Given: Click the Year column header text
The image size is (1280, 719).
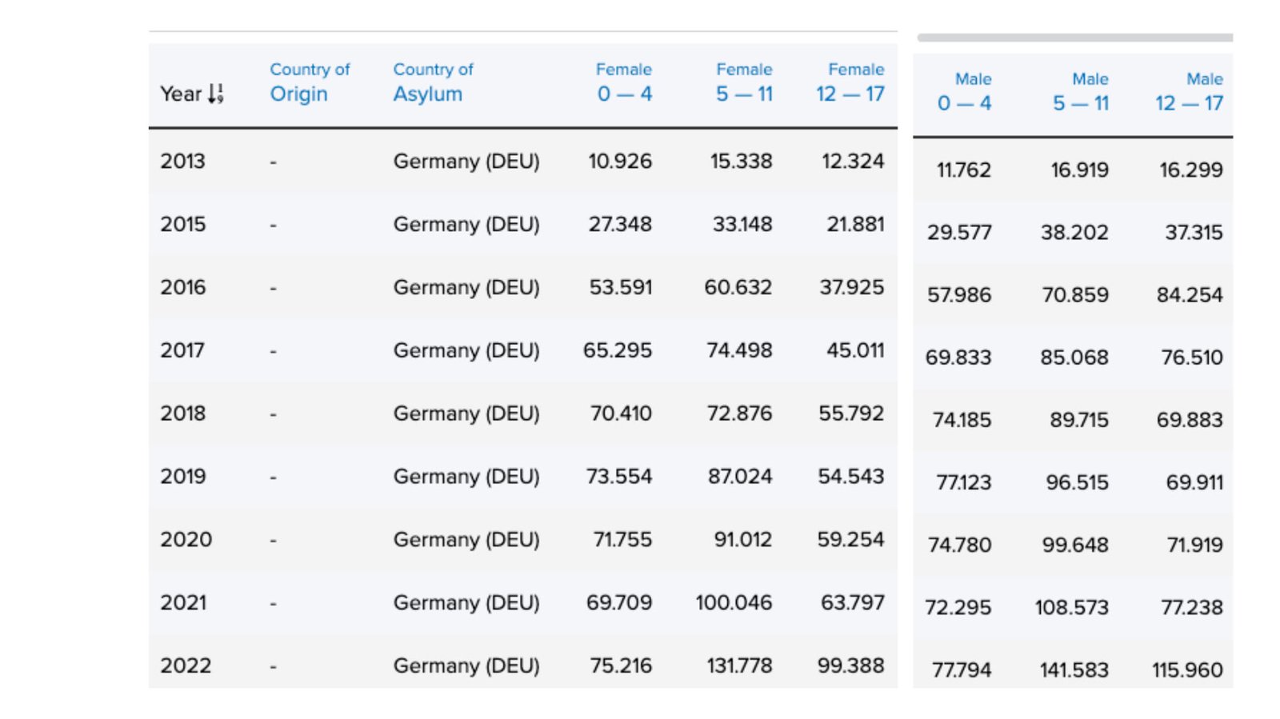Looking at the screenshot, I should coord(181,94).
